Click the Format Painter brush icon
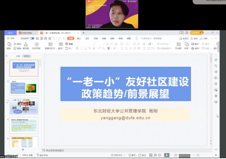 point(26,44)
